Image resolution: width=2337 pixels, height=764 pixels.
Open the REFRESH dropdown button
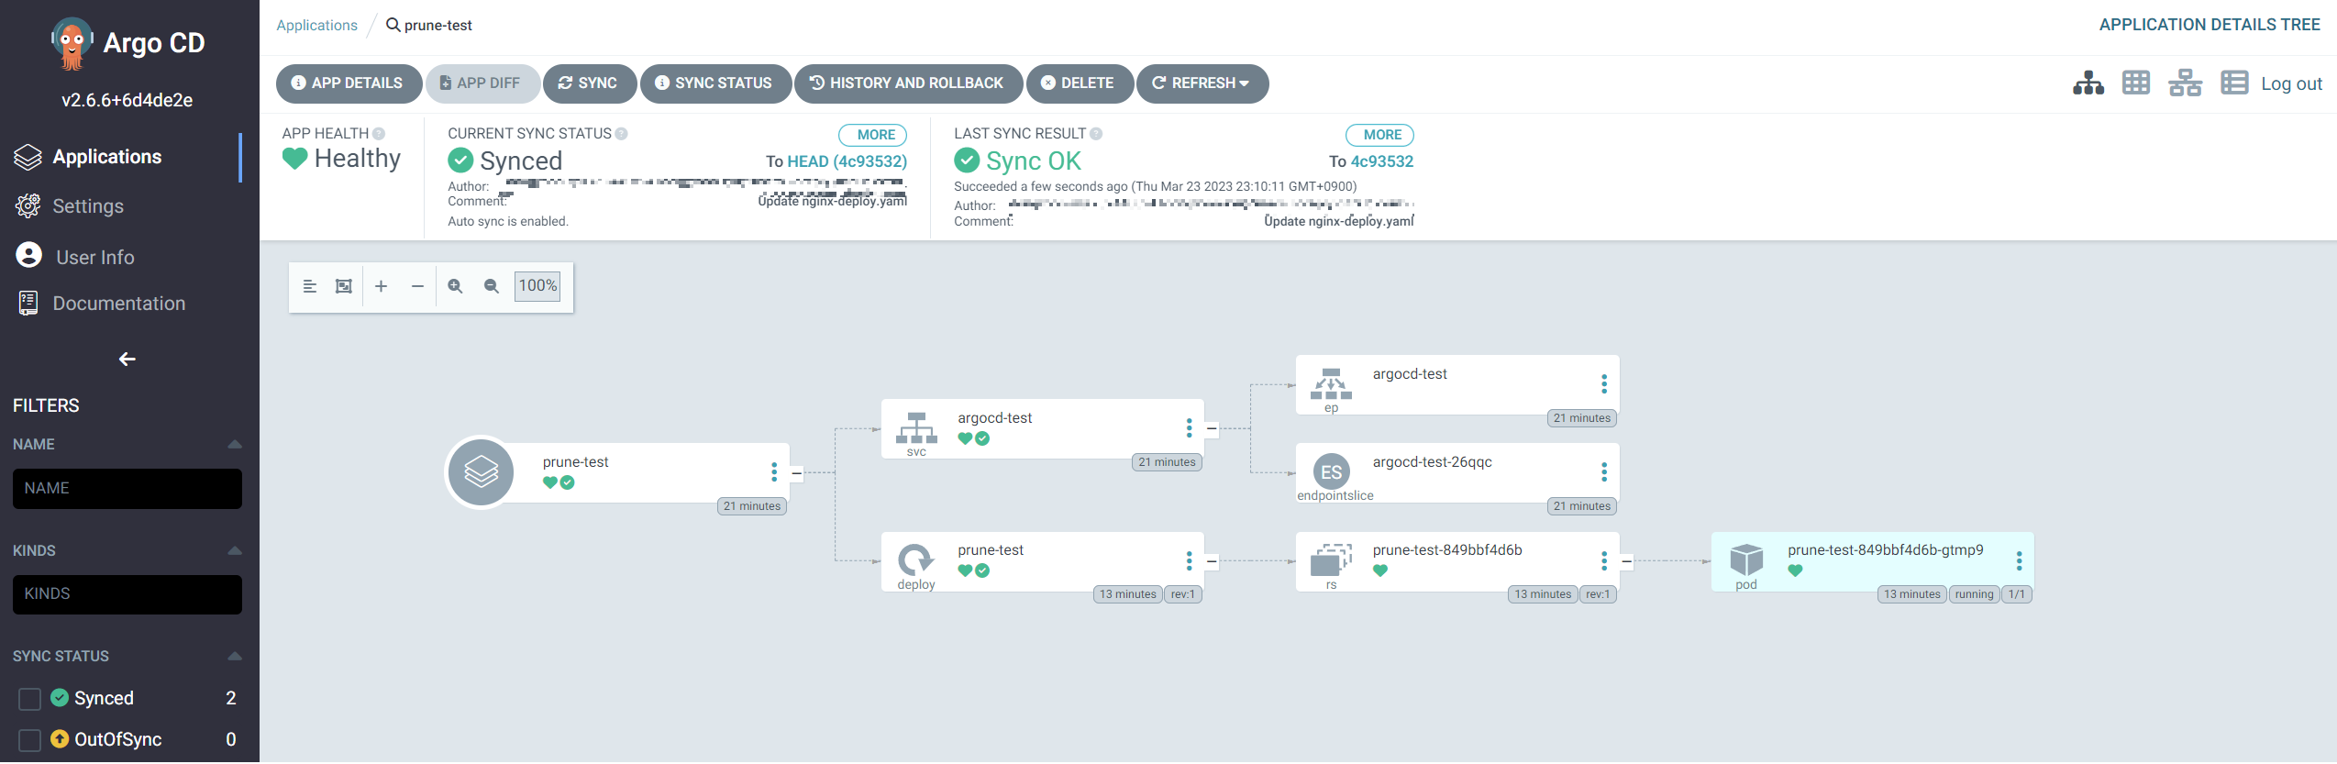point(1202,83)
